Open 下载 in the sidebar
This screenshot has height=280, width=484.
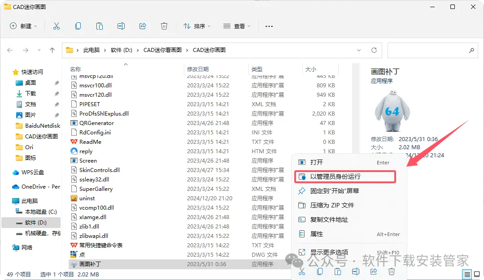pyautogui.click(x=30, y=94)
